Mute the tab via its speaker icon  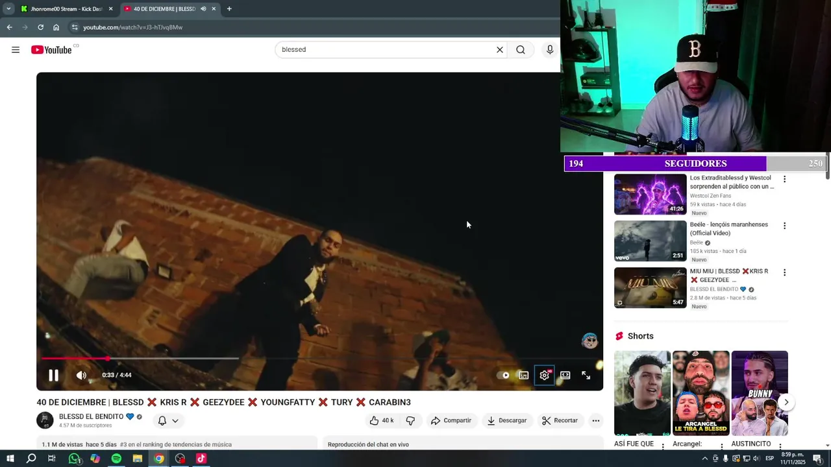point(203,9)
